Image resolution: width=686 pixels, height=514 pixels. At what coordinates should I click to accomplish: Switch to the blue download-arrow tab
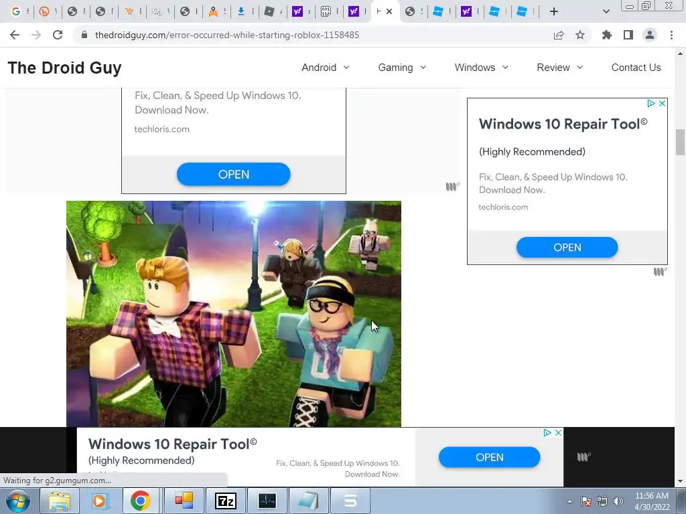(x=241, y=11)
